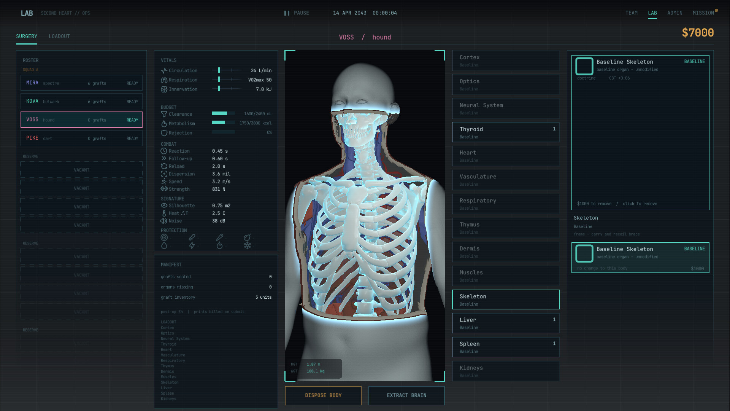The height and width of the screenshot is (411, 730).
Task: Open the MISSION menu
Action: (x=703, y=13)
